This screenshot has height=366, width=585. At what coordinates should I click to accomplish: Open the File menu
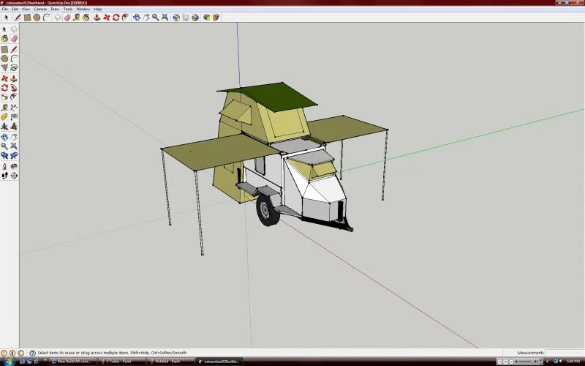[5, 9]
